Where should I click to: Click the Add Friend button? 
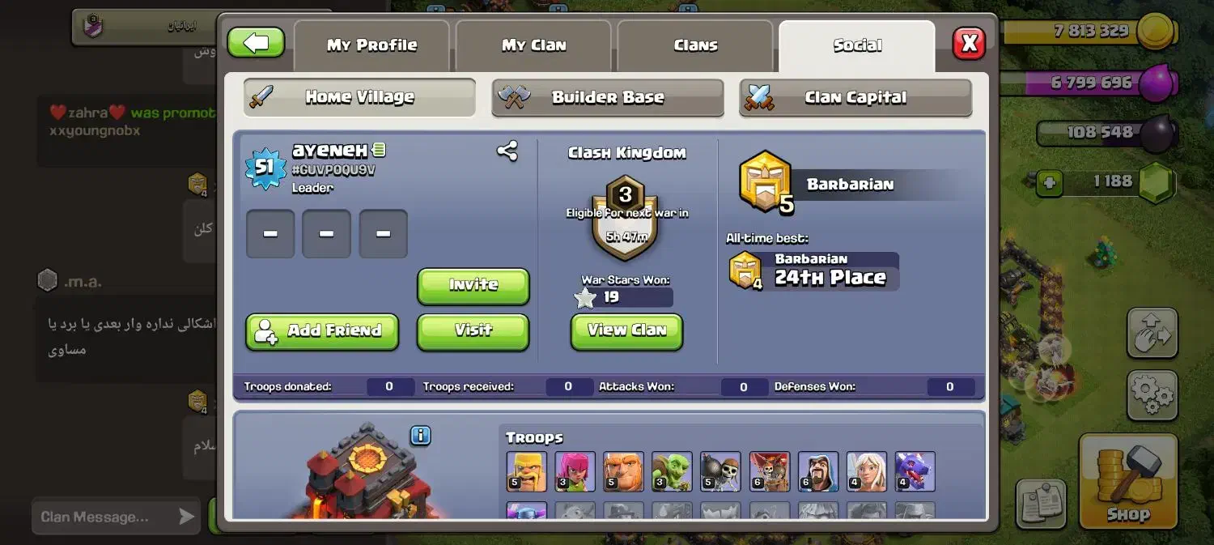[x=322, y=331]
